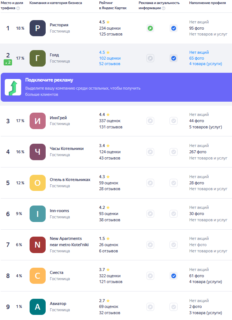232x320 pixels.
Task: Open Голд's '65 фото' link
Action: click(x=197, y=58)
